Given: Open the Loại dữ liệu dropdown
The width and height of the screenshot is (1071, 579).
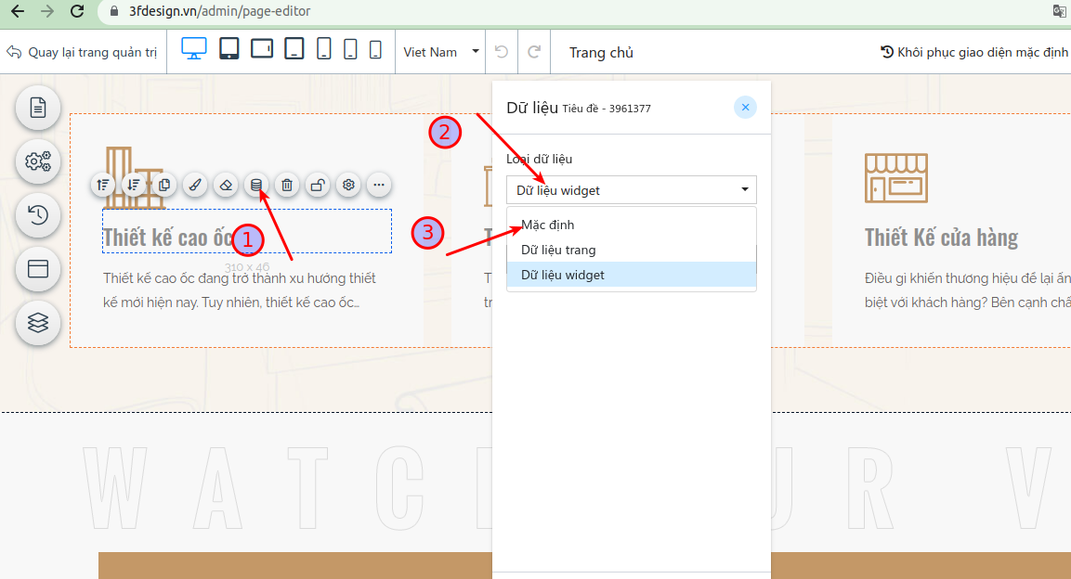Looking at the screenshot, I should pyautogui.click(x=631, y=190).
